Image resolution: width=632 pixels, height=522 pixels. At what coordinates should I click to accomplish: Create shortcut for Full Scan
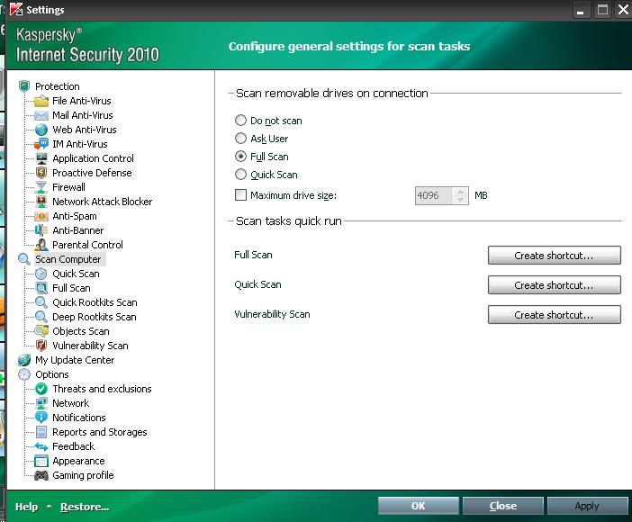(554, 256)
